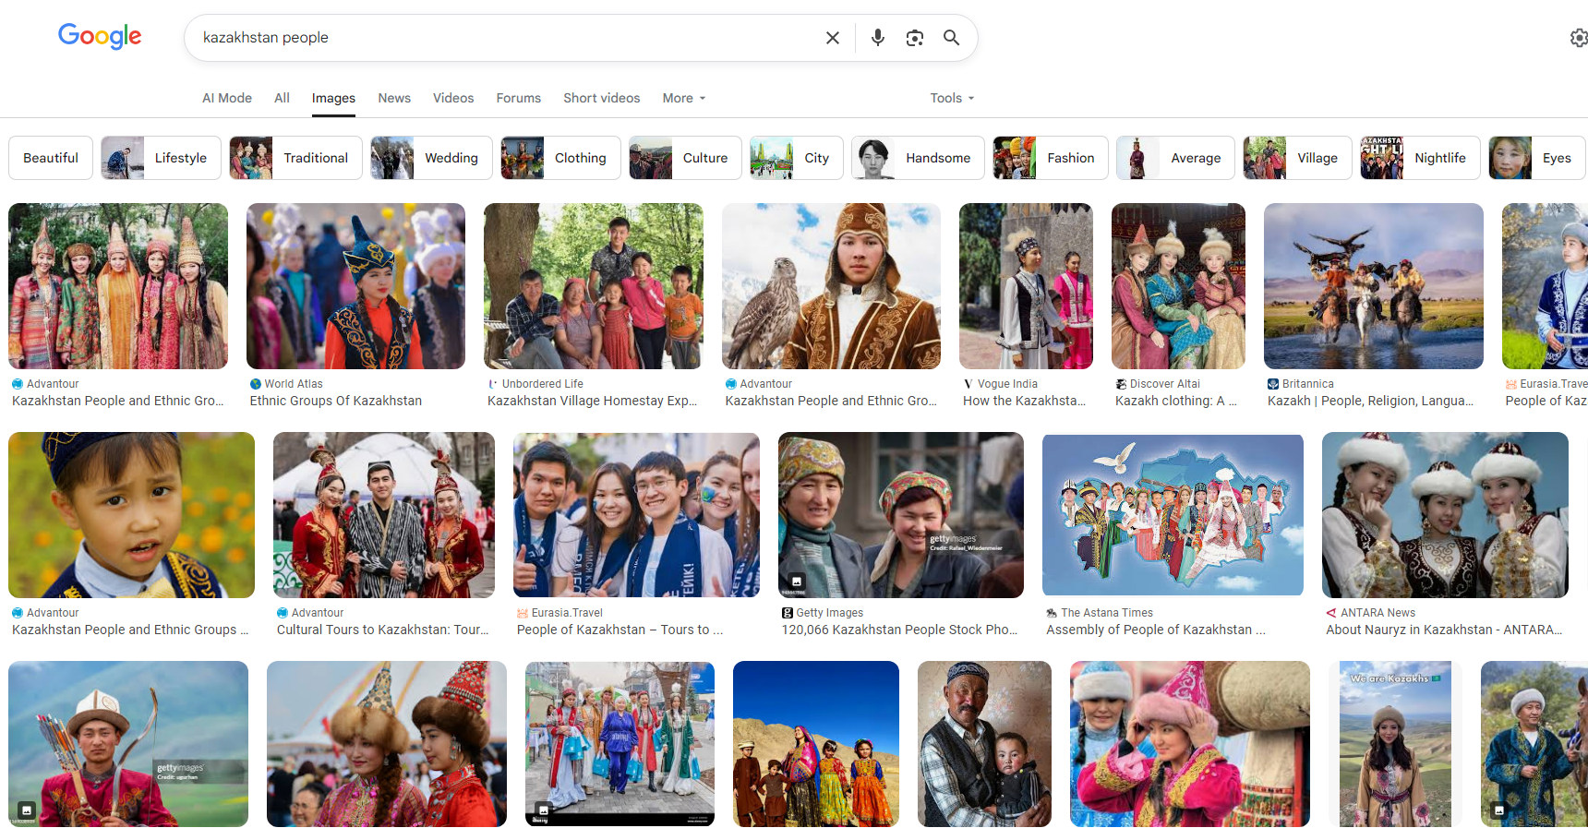1588x828 pixels.
Task: Open search by image camera icon
Action: 914,38
